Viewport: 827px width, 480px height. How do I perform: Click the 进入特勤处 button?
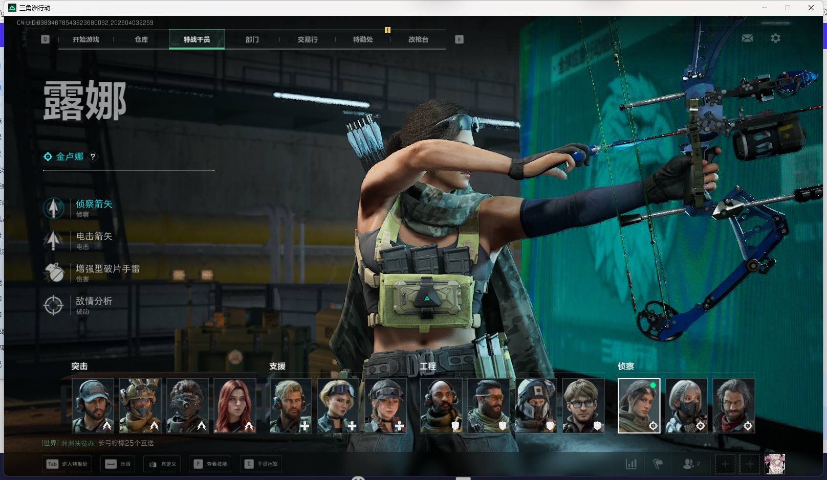[x=67, y=464]
